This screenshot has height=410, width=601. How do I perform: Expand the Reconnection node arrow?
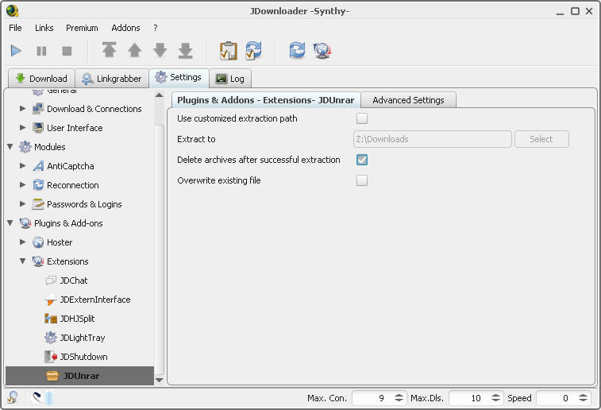[22, 185]
